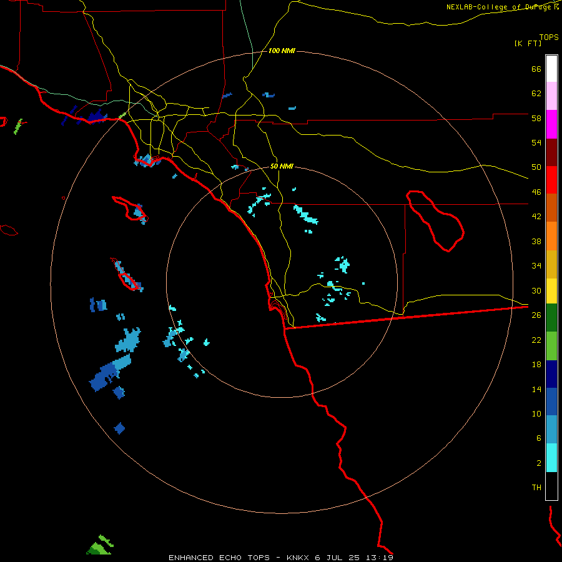Click the 'TOPS' legend title

(549, 37)
